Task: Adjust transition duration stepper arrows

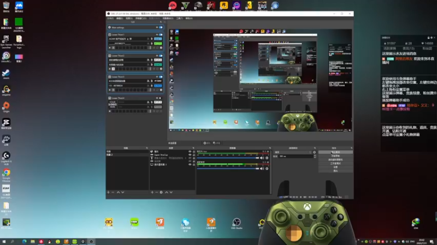Action: pyautogui.click(x=315, y=156)
